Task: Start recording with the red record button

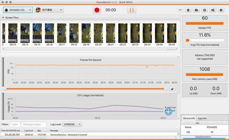Action: (97, 10)
